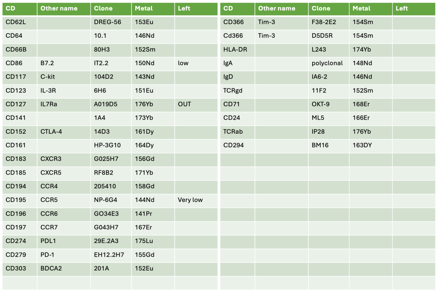Image resolution: width=440 pixels, height=296 pixels.
Task: Click the 'Very low' cell
Action: pos(190,200)
